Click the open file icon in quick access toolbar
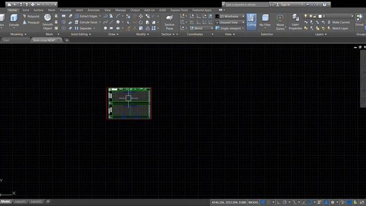Image resolution: width=366 pixels, height=206 pixels. (x=15, y=5)
